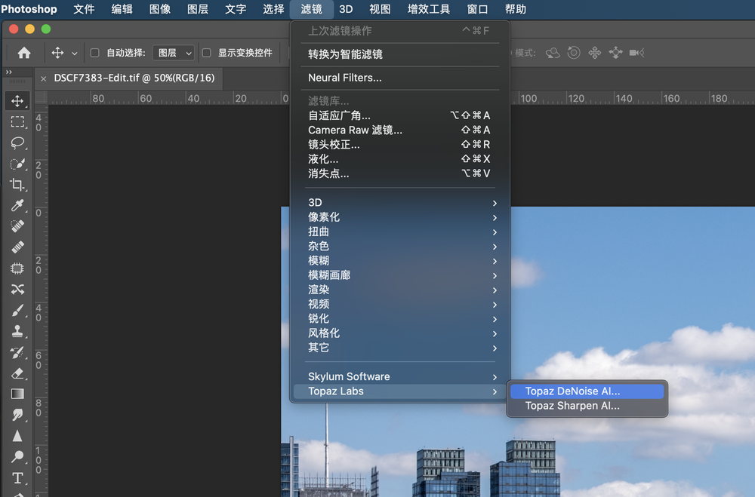The width and height of the screenshot is (755, 497).
Task: Expand the 扭曲 submenu
Action: coord(401,232)
